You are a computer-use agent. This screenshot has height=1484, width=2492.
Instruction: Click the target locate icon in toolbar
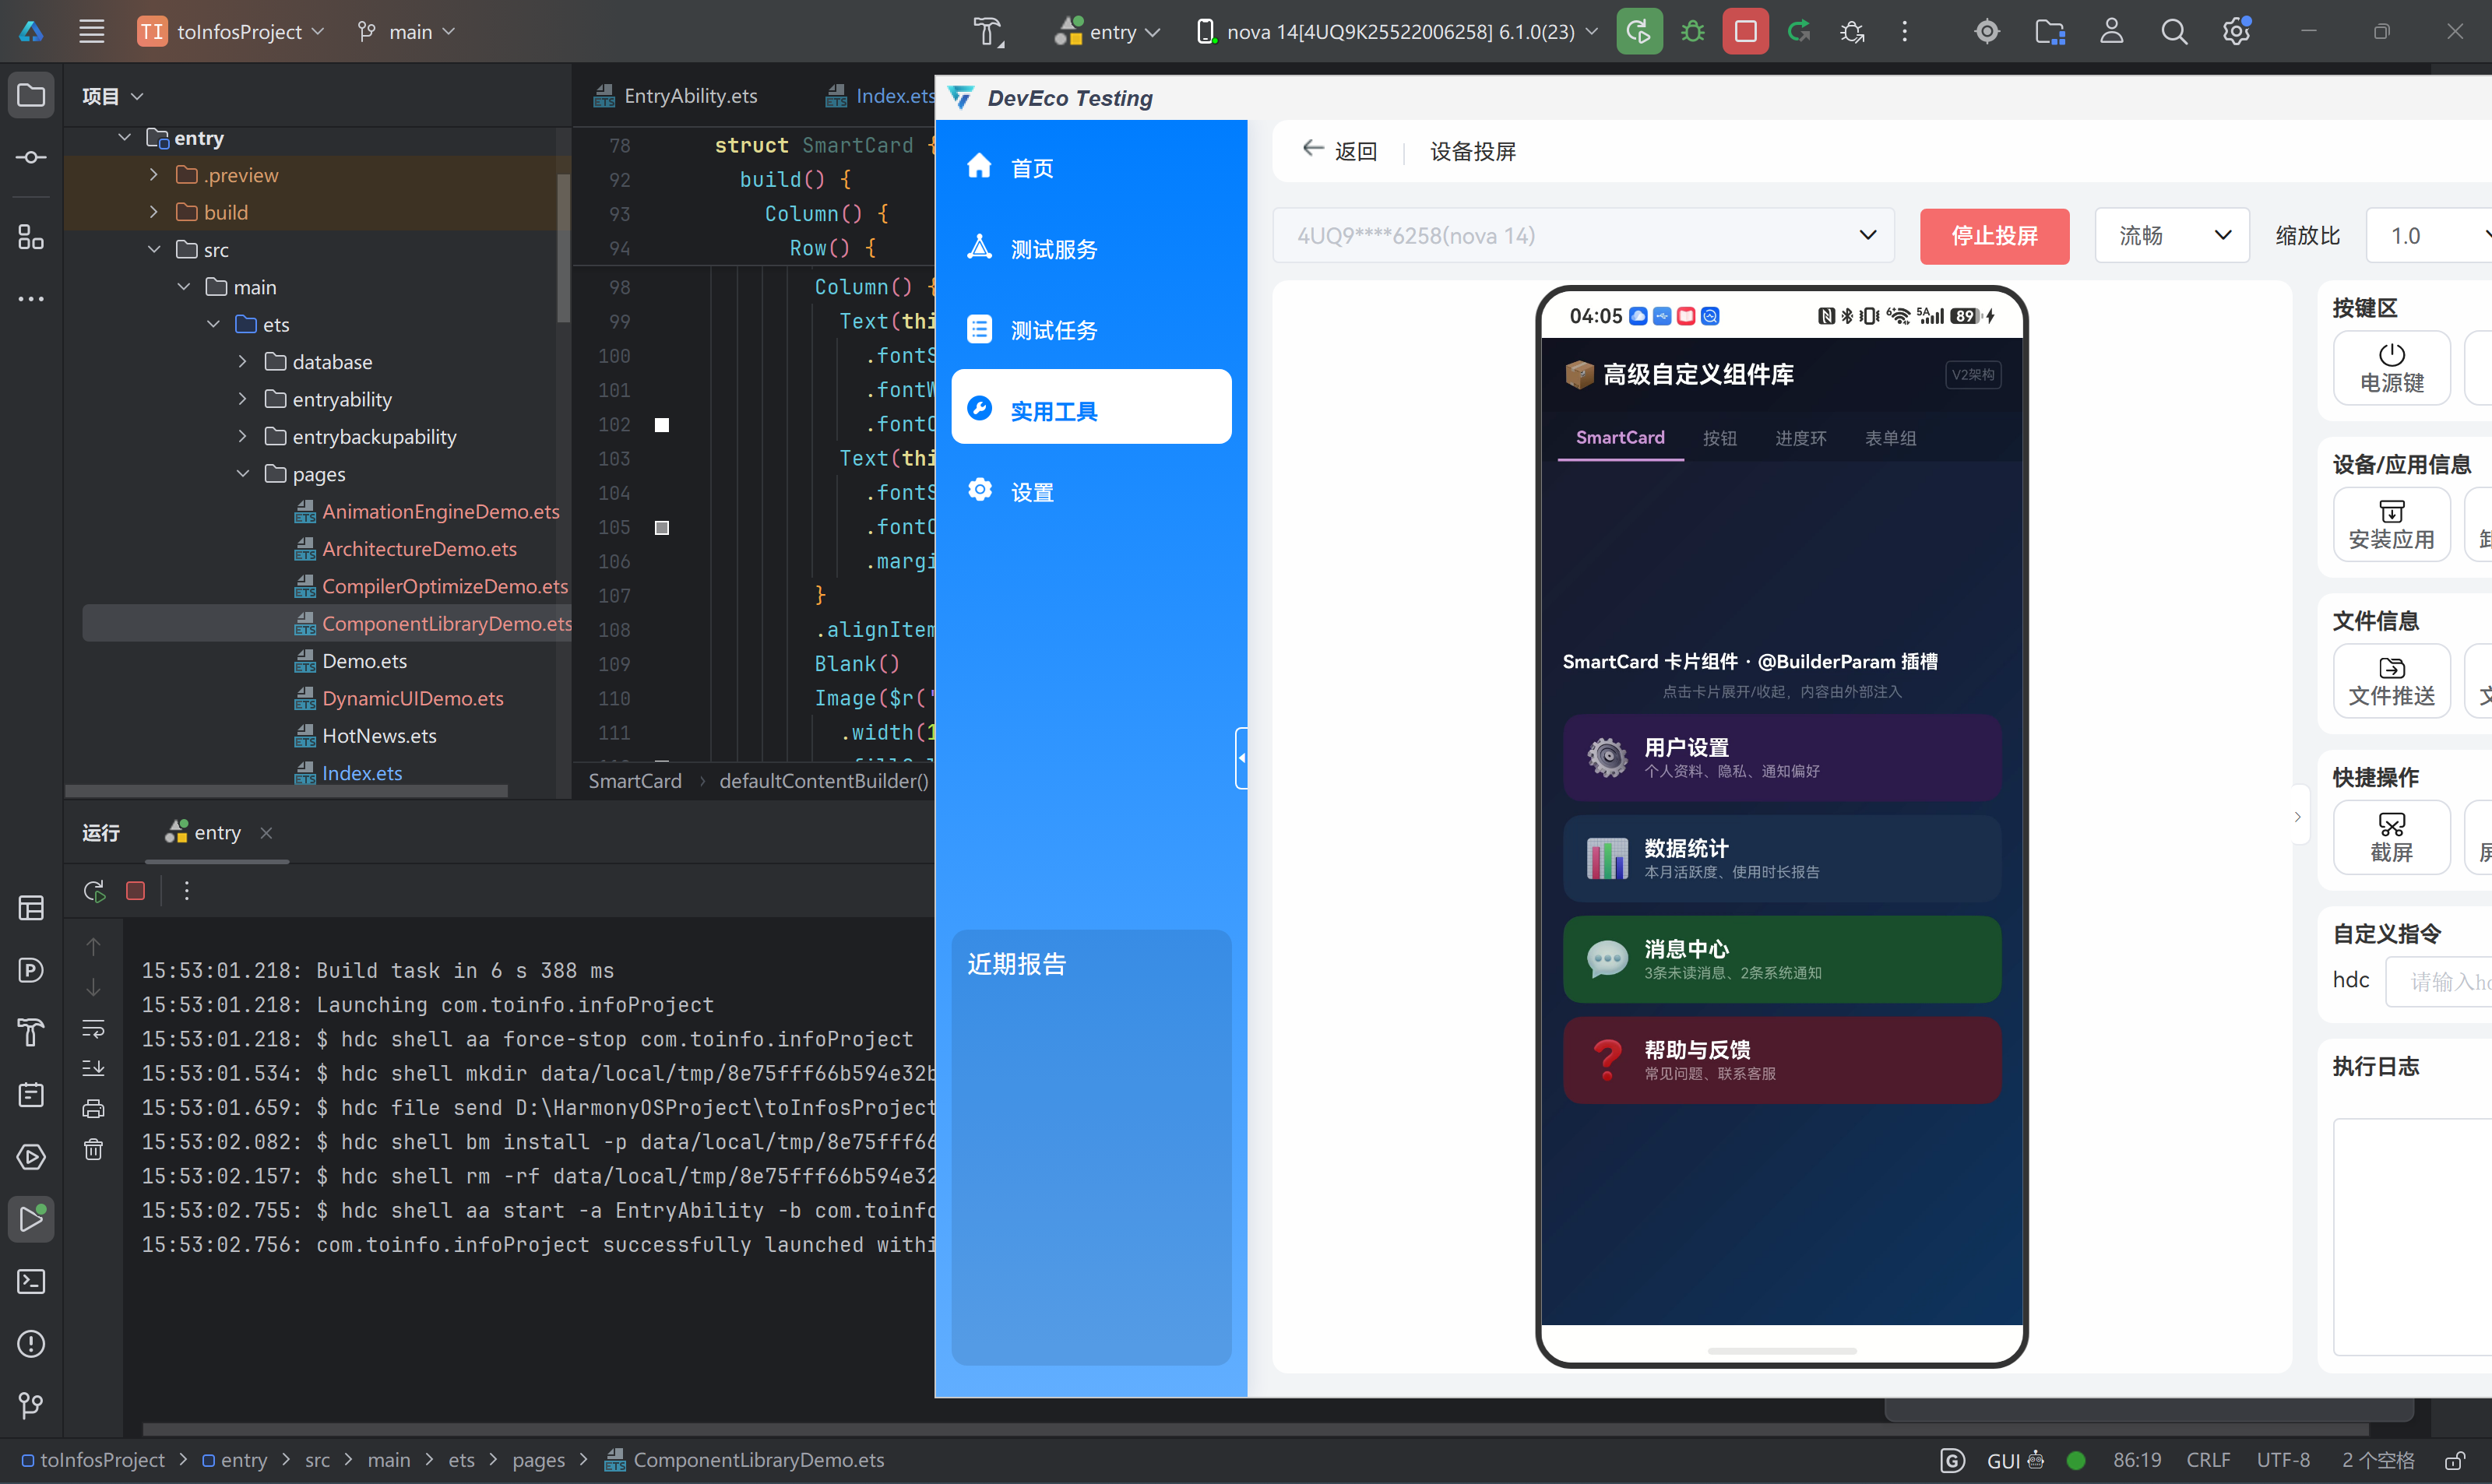(x=1987, y=31)
